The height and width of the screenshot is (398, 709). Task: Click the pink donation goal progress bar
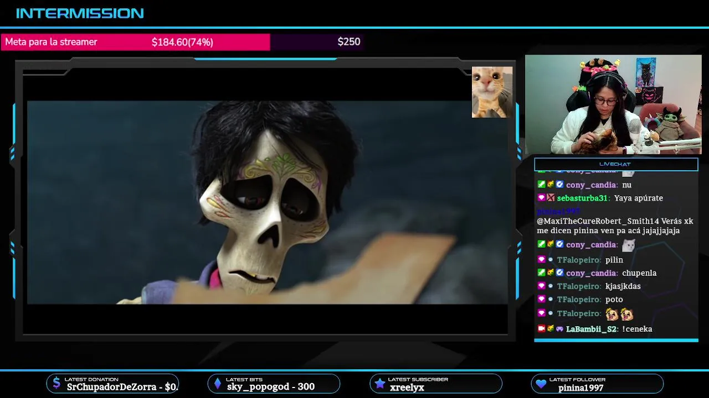(x=135, y=42)
